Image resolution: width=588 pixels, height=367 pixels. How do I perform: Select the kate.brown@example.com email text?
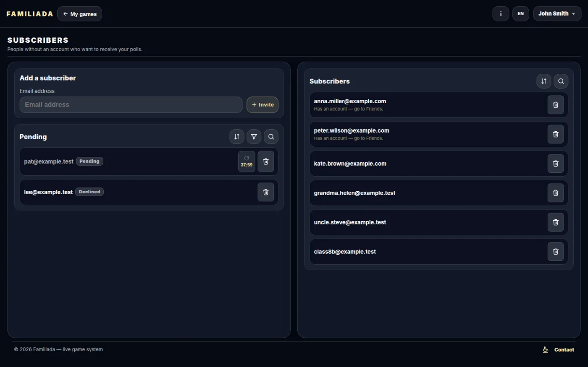[350, 164]
